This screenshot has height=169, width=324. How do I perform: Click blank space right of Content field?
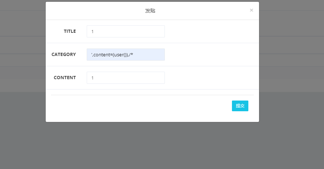pos(211,78)
